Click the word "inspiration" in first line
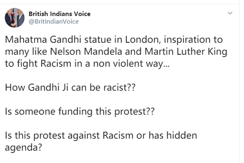 [187, 40]
